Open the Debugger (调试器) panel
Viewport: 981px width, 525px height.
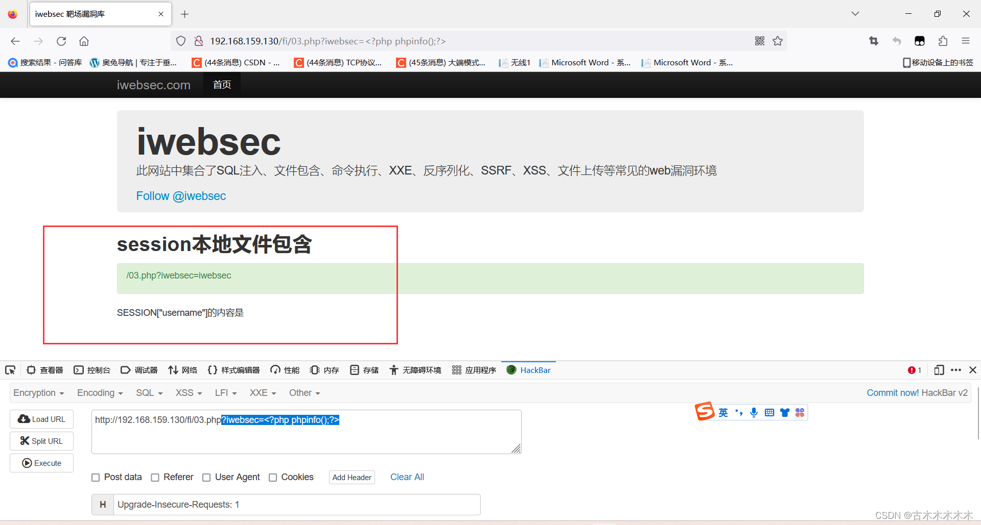139,370
